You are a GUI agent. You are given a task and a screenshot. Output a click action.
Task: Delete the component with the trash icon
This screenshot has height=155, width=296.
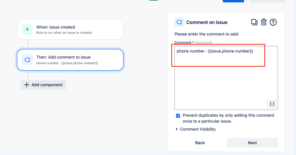[x=264, y=22]
